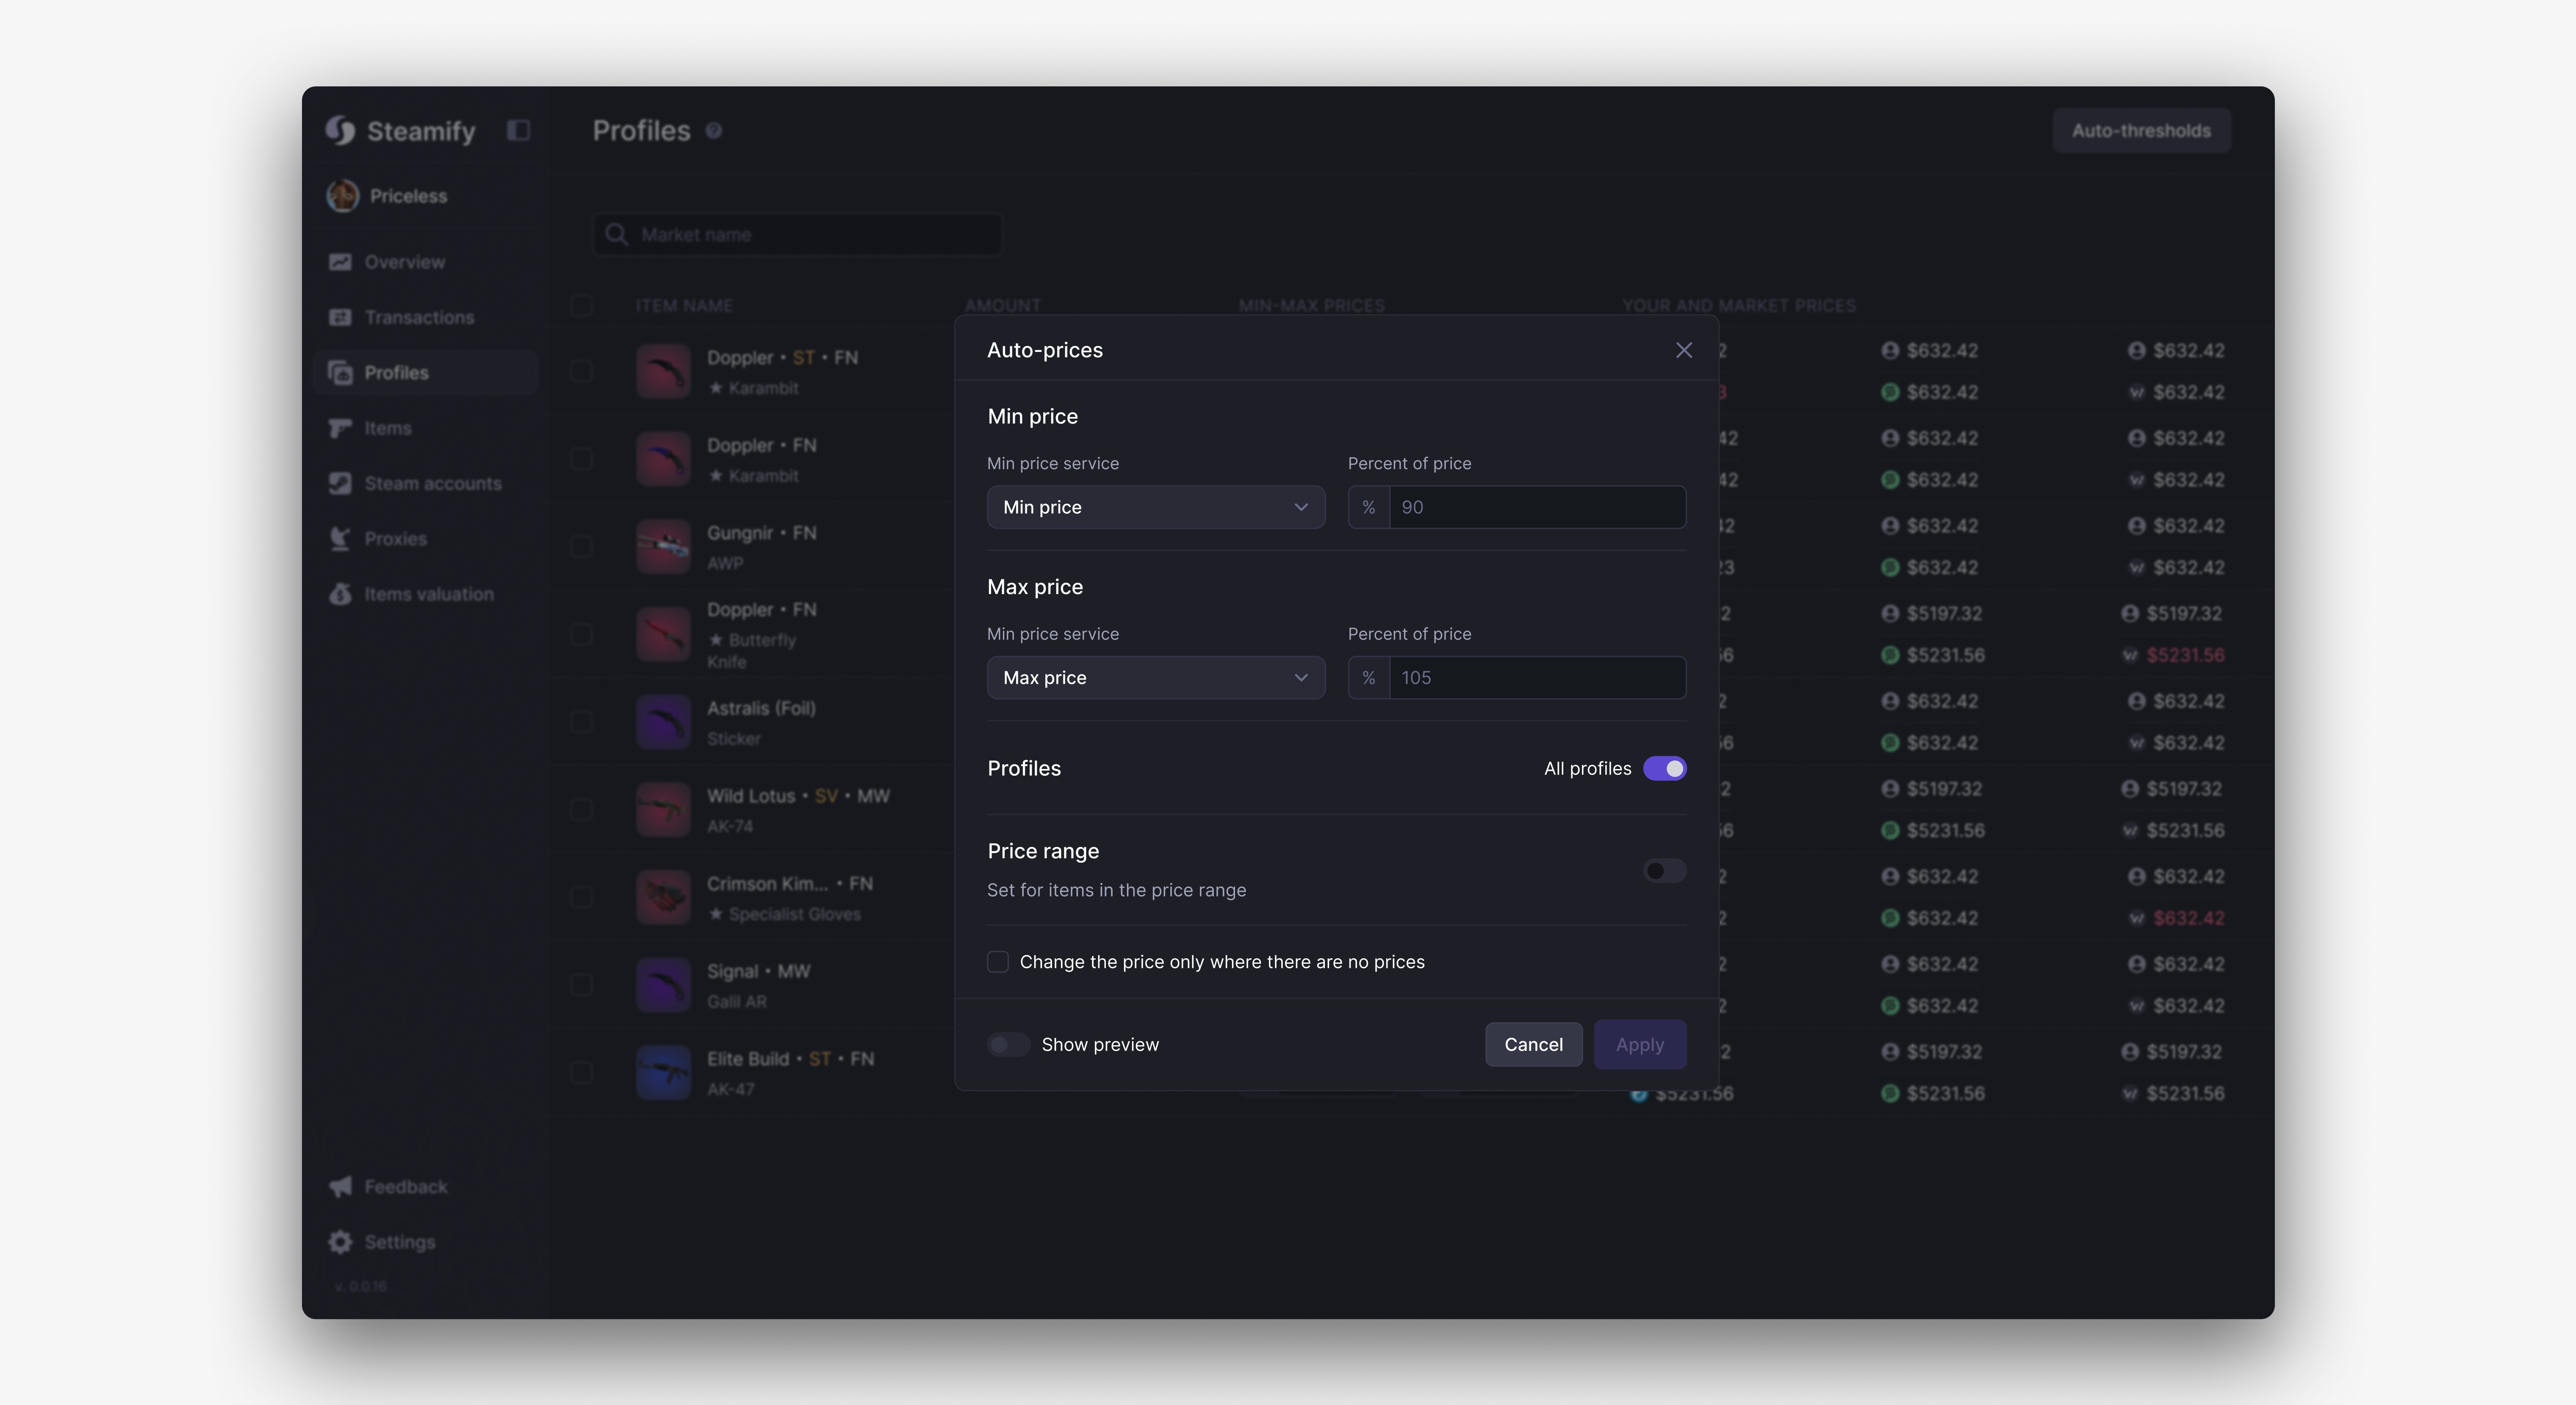Click the Proxies icon in sidebar

pyautogui.click(x=340, y=539)
